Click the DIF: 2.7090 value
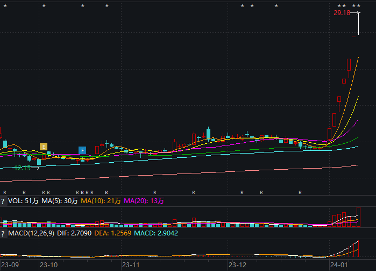The image size is (376, 271). [x=74, y=233]
